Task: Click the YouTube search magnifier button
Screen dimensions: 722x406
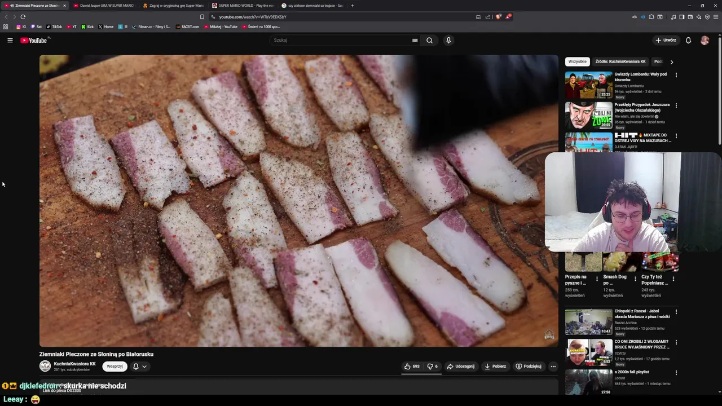Action: point(429,40)
